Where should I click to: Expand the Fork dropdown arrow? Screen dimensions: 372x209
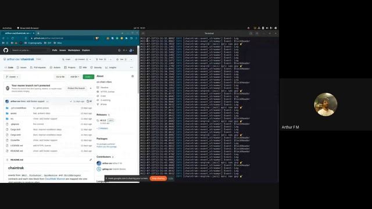(x=110, y=59)
